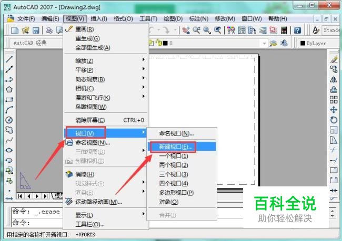342x241 pixels.
Task: Select the Construction line tool
Action: 9,69
